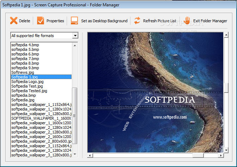Select uppercase SOFTPEDIA_WALLPAPER_1_1600X file
The width and height of the screenshot is (237, 167).
click(41, 118)
